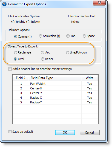Click field number 1 cell
Image resolution: width=112 pixels, height=147 pixels.
(x=21, y=84)
